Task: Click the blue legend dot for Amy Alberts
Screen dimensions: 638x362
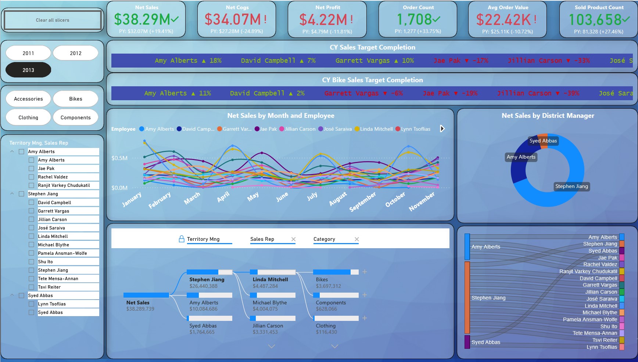Action: (x=141, y=129)
